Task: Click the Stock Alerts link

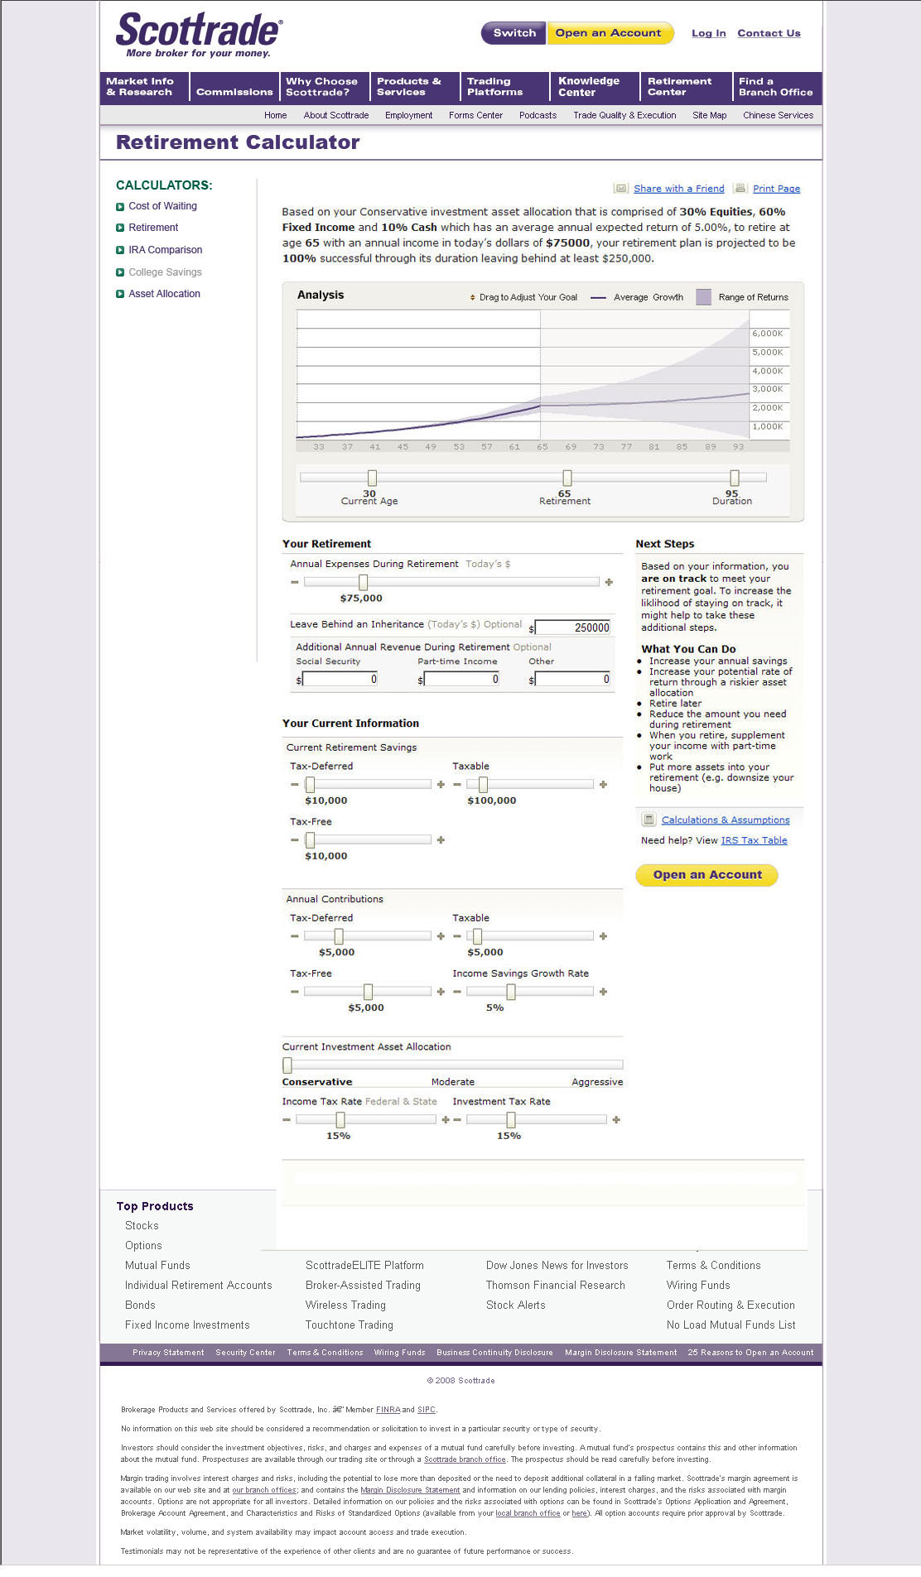Action: coord(515,1305)
